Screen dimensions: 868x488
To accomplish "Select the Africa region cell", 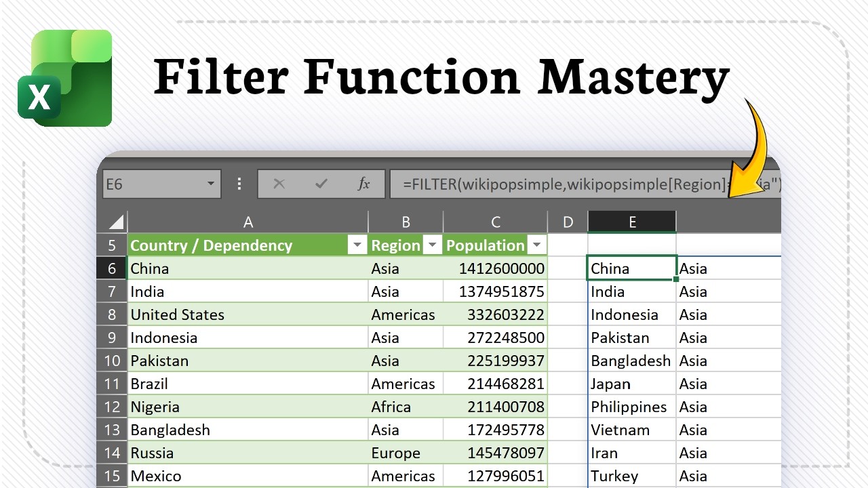I will [x=406, y=407].
